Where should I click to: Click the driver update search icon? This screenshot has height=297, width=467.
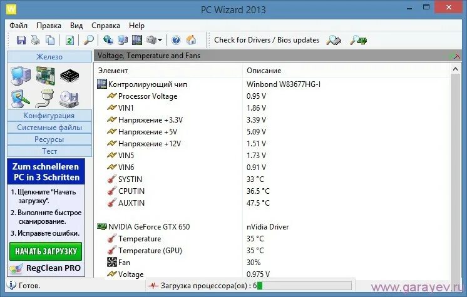point(334,40)
